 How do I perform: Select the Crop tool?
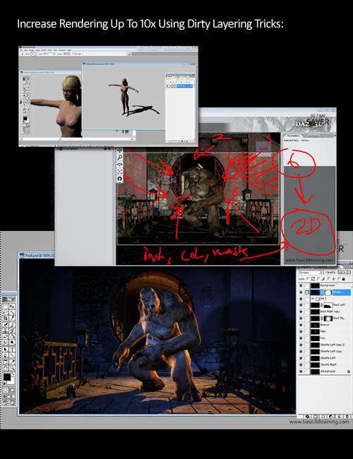(x=5, y=318)
